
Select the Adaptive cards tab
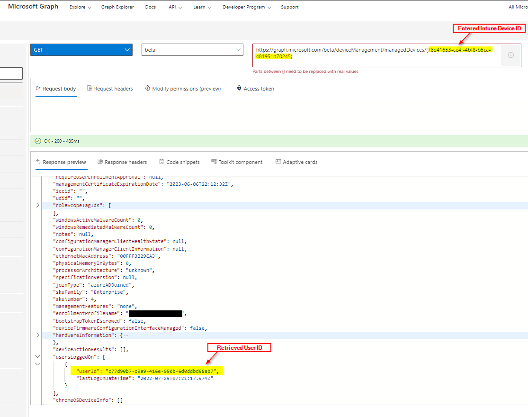296,162
